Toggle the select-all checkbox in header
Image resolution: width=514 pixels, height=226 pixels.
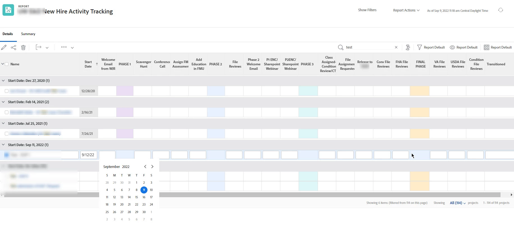point(7,64)
